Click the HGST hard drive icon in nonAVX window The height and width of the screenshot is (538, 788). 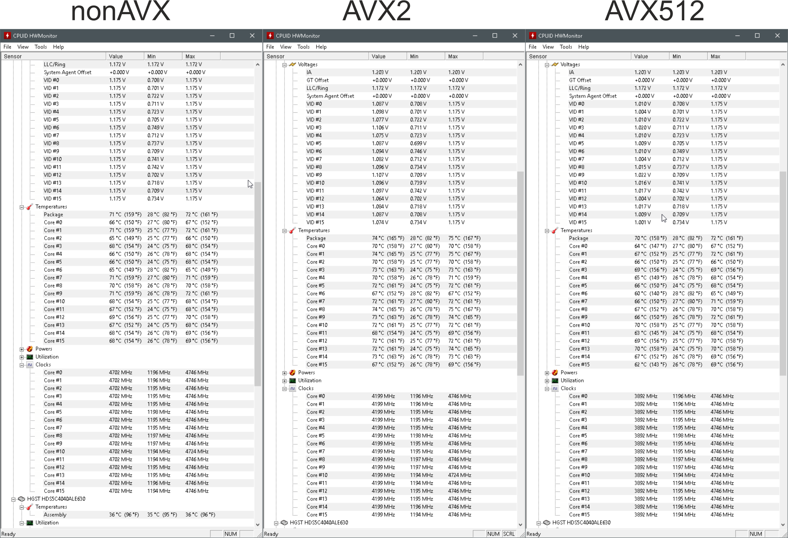tap(21, 499)
